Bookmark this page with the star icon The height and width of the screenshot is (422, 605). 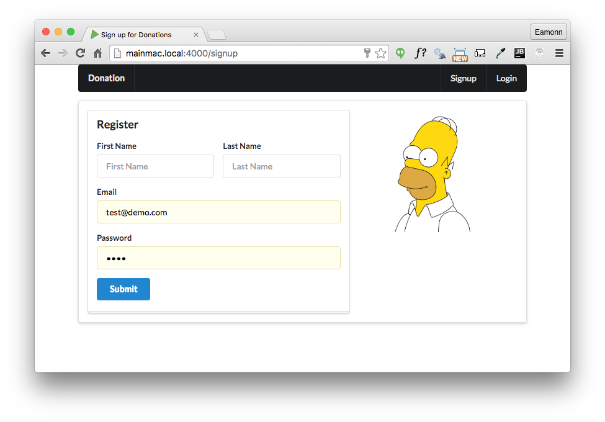point(380,53)
